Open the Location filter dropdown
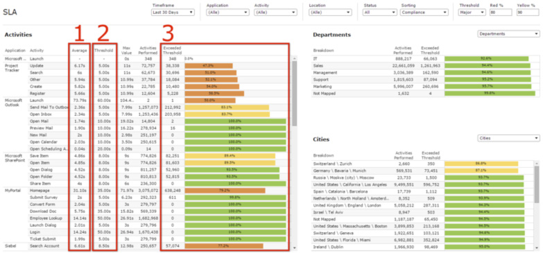 click(330, 12)
